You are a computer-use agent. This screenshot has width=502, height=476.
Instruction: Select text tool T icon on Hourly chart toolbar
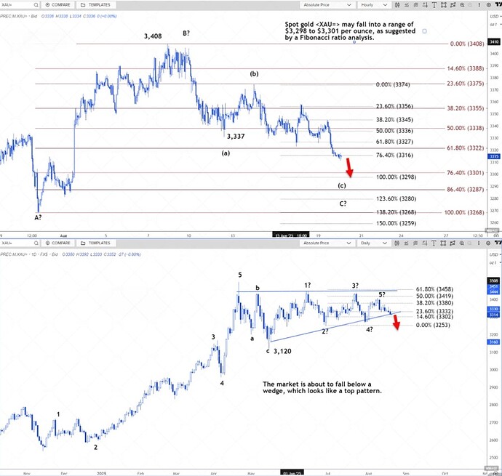pyautogui.click(x=434, y=5)
